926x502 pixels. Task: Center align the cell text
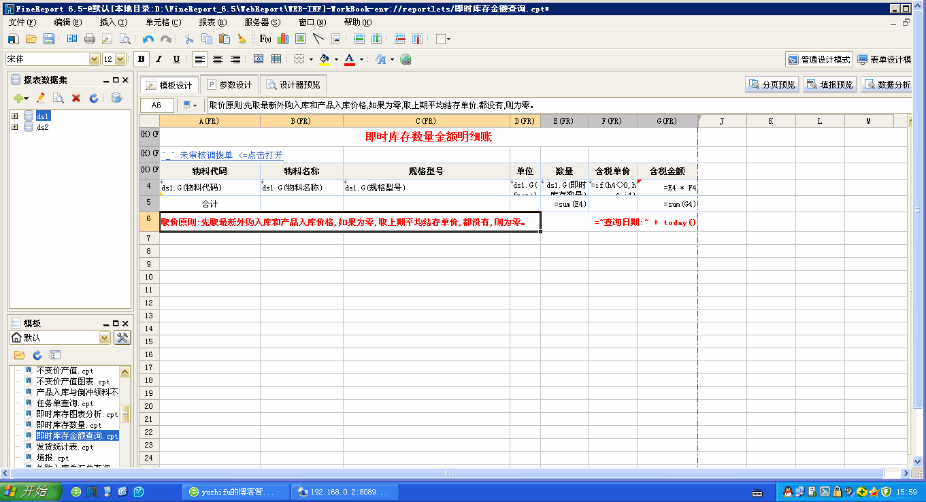coord(218,59)
